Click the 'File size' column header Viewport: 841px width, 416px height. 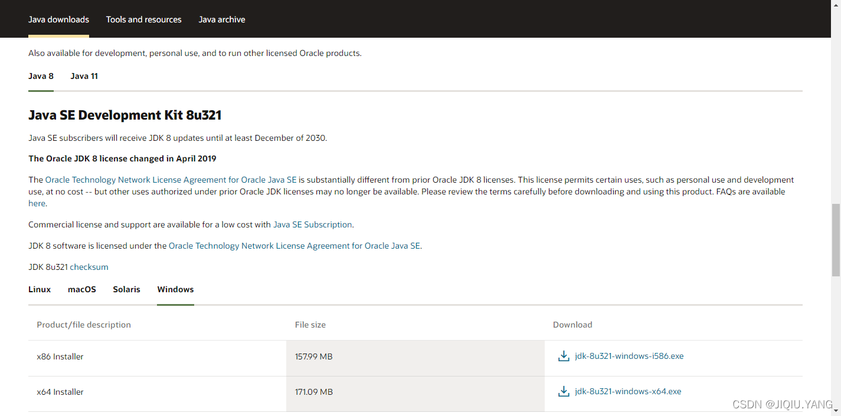pyautogui.click(x=310, y=325)
